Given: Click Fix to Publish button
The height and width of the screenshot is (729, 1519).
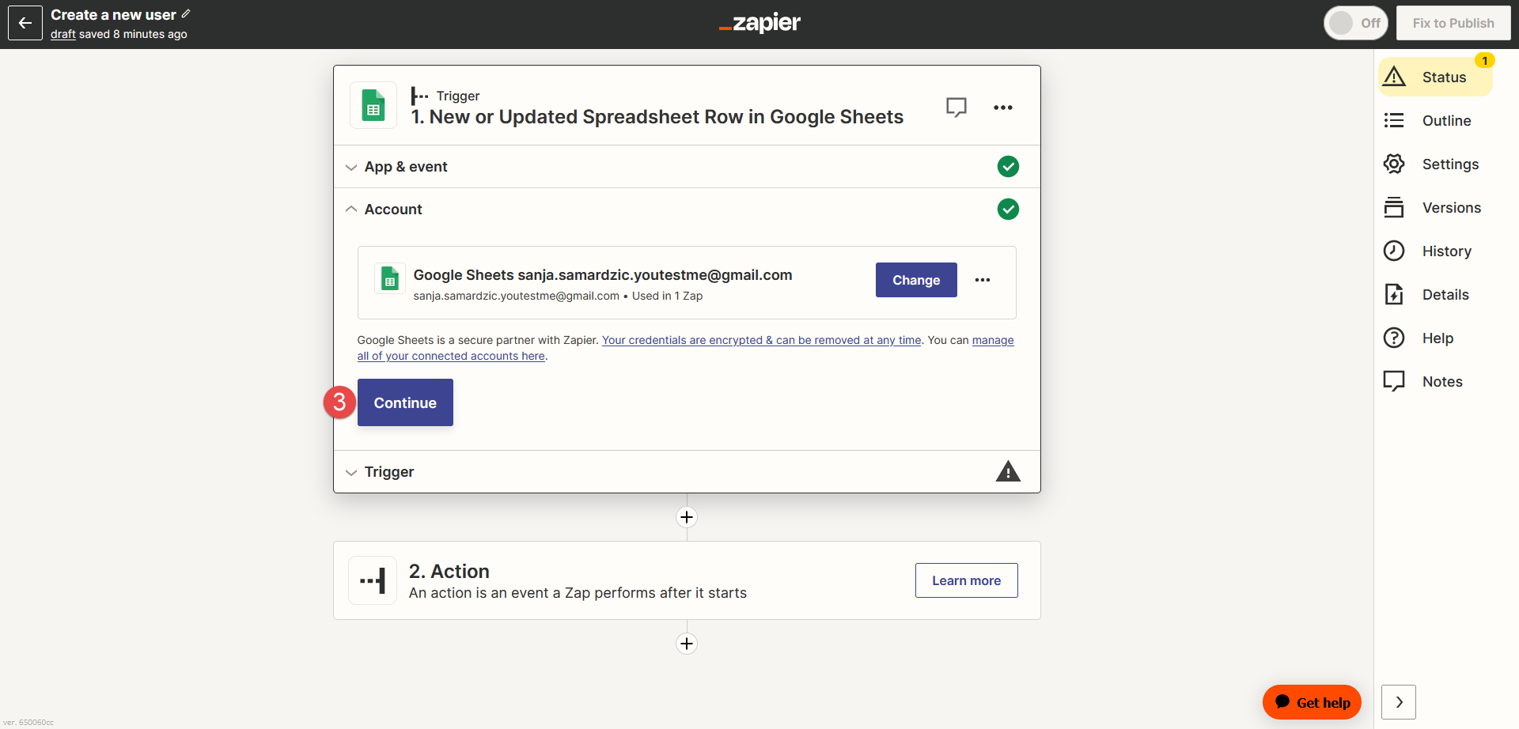Looking at the screenshot, I should [x=1453, y=23].
